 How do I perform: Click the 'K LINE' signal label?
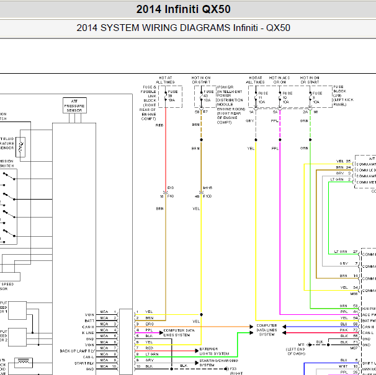pos(88,333)
